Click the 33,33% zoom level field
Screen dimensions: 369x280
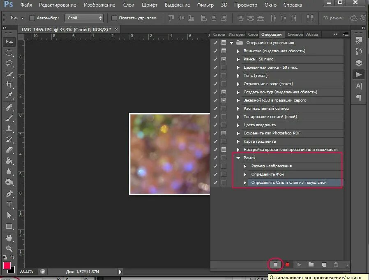pyautogui.click(x=26, y=271)
